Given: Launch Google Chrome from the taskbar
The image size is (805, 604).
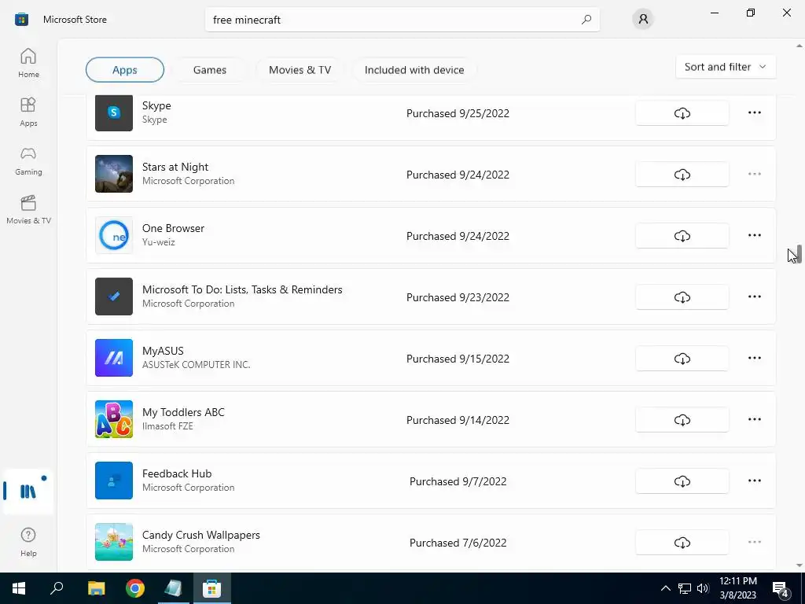Looking at the screenshot, I should pos(135,588).
